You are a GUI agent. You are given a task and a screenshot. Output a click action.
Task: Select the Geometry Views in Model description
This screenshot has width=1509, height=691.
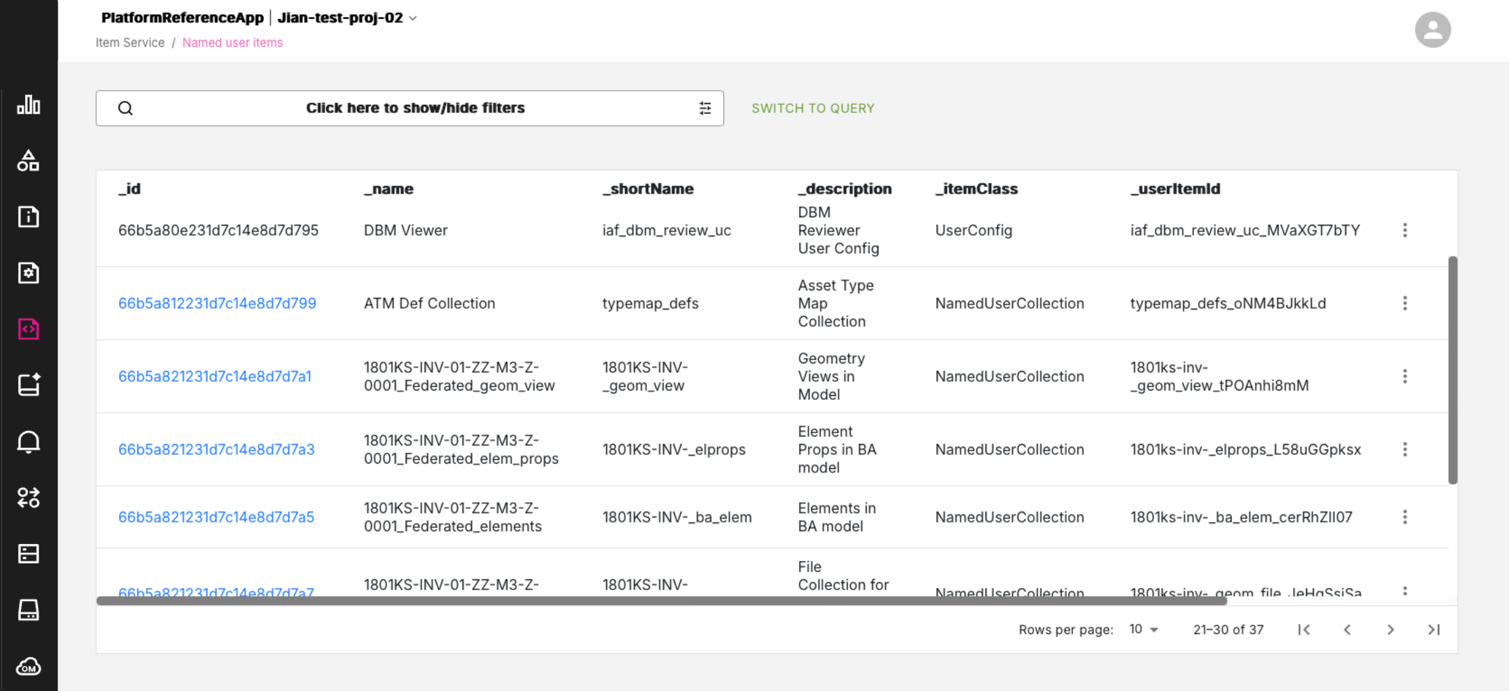831,376
